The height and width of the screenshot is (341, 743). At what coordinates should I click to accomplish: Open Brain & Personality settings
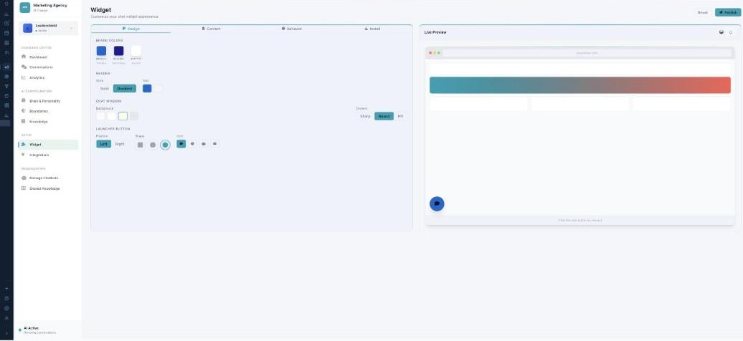point(48,101)
